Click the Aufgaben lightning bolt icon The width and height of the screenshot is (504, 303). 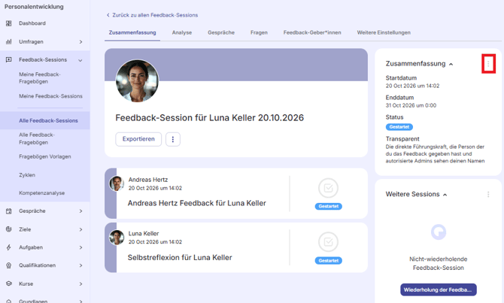(x=9, y=247)
